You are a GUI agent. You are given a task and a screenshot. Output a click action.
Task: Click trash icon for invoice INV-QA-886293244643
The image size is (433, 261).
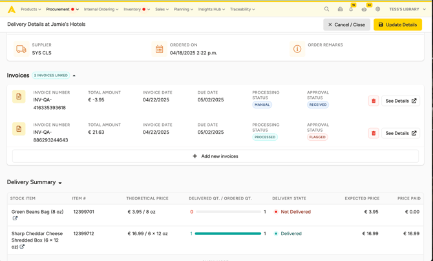coord(374,133)
